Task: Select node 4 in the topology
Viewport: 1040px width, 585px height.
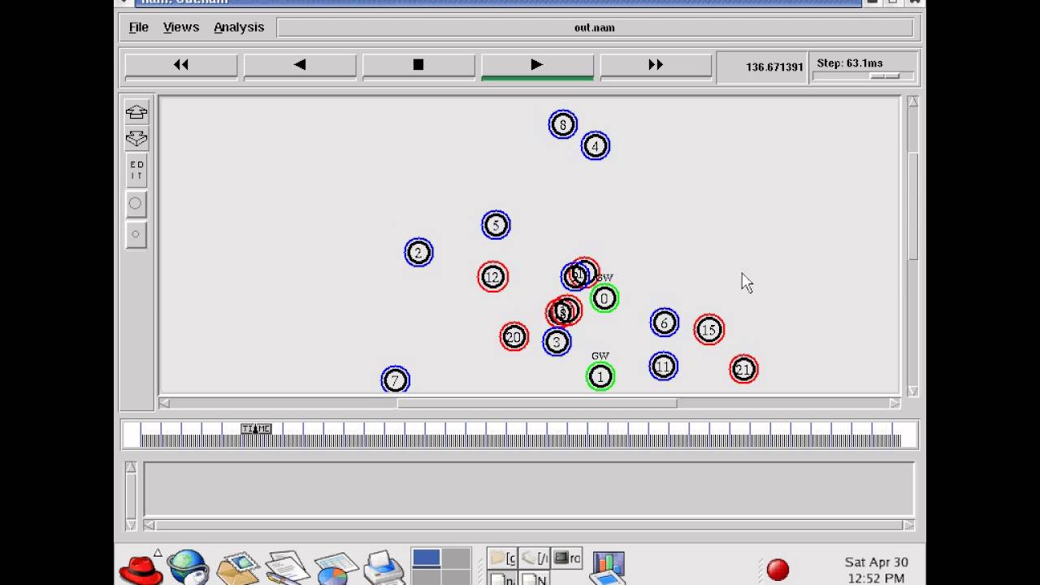Action: click(x=596, y=146)
